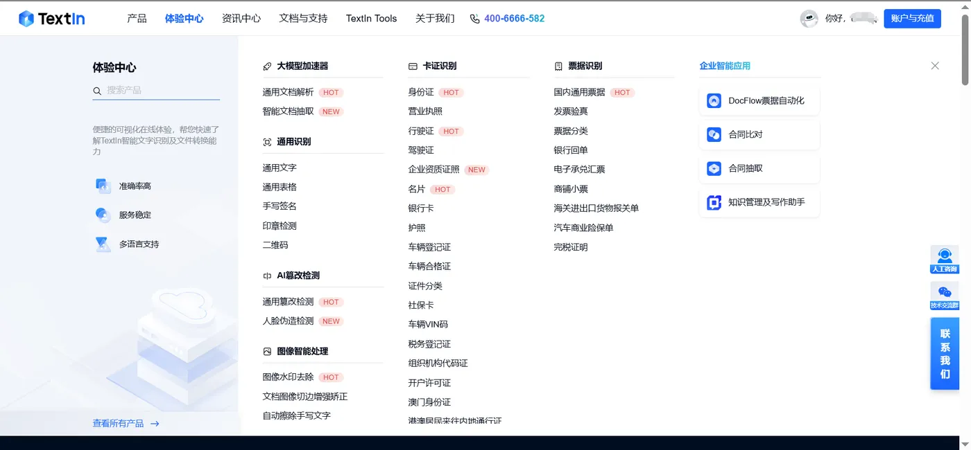Open 通用表格 recognition
This screenshot has width=971, height=450.
pos(280,187)
